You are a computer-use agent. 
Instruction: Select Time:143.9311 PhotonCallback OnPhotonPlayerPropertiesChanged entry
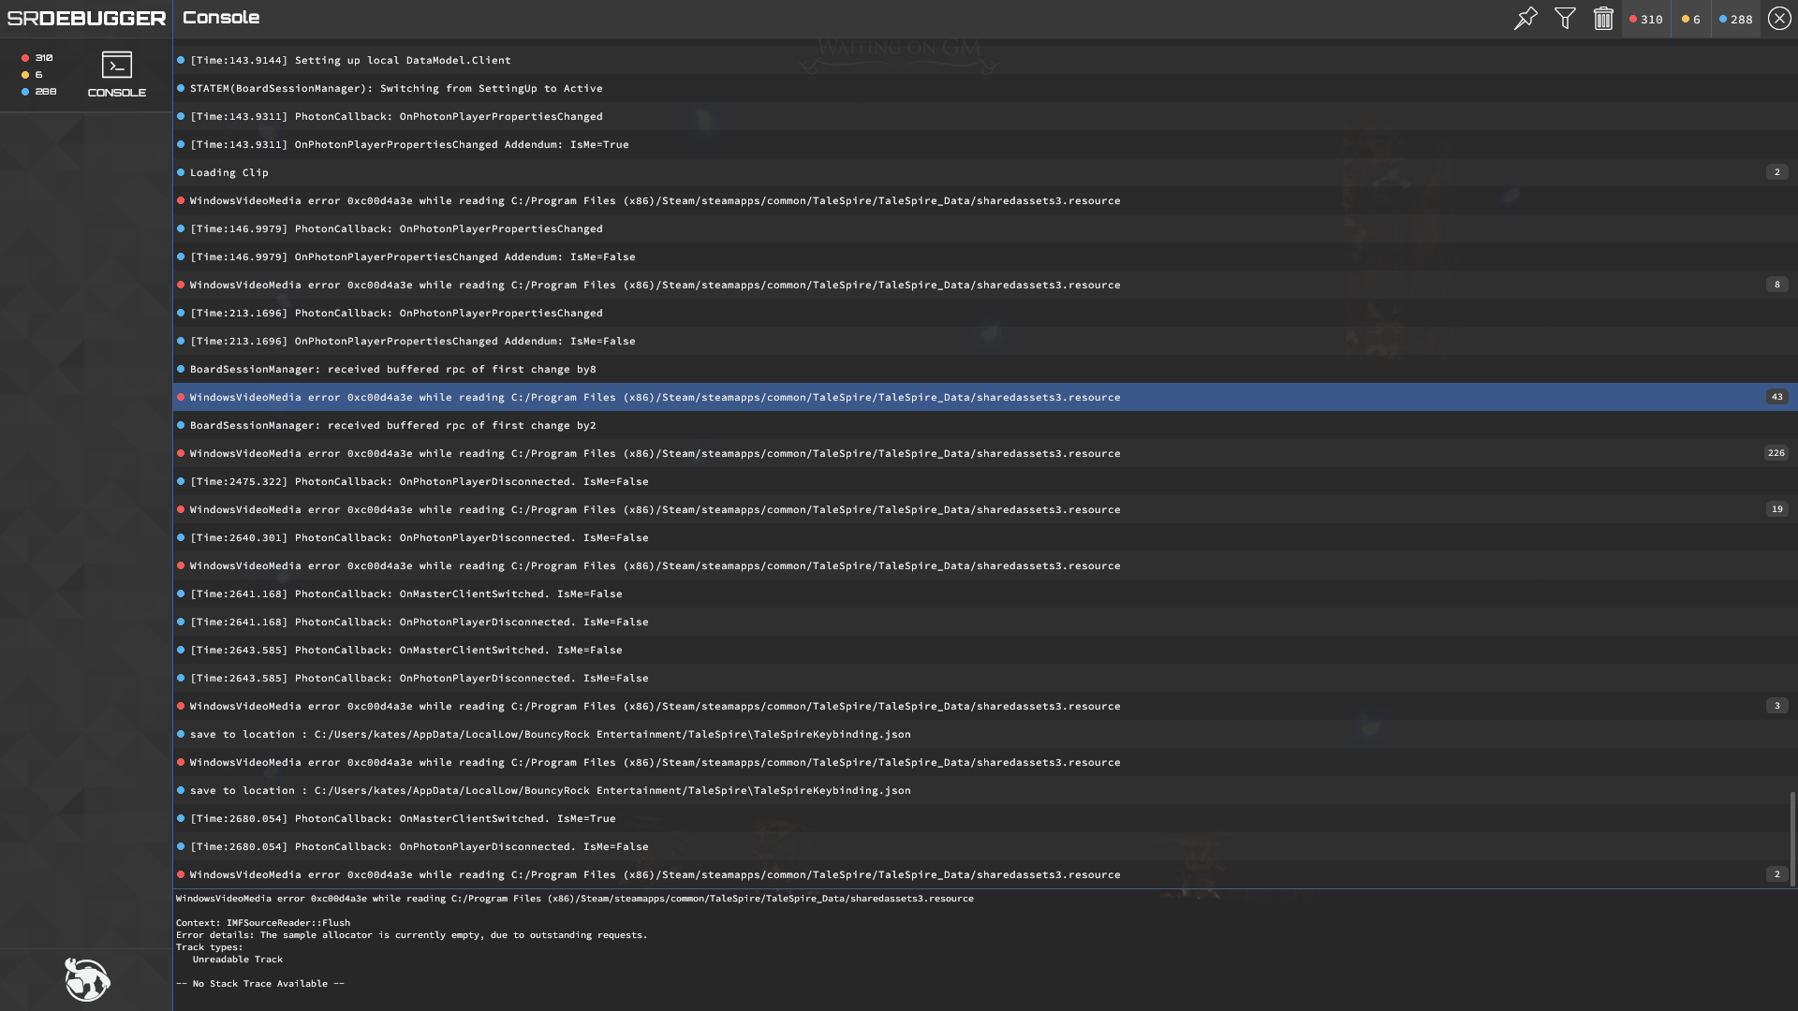[x=983, y=116]
